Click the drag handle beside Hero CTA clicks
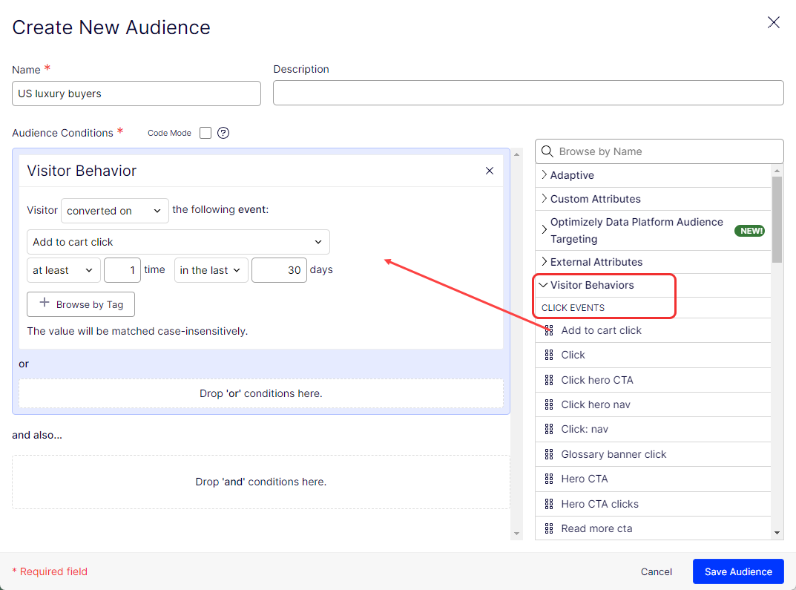The image size is (796, 590). click(549, 504)
